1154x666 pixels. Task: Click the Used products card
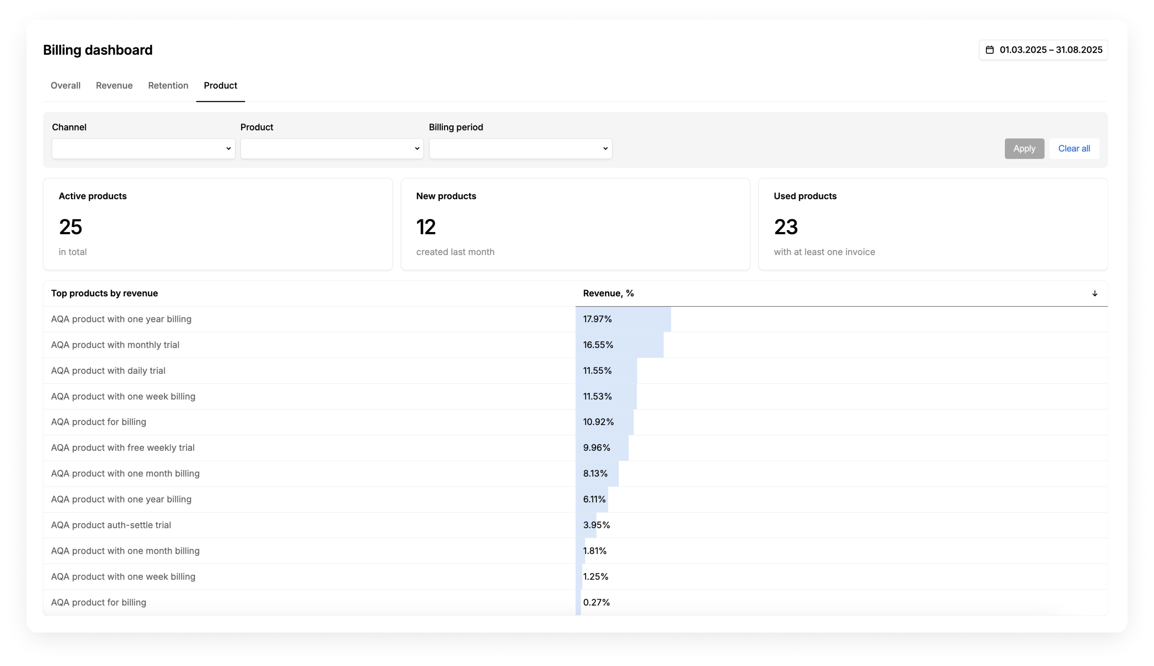tap(932, 224)
